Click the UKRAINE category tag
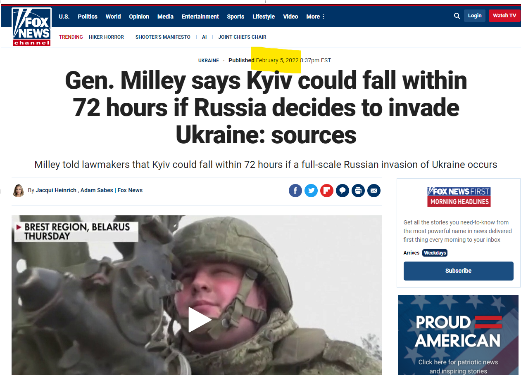Image resolution: width=521 pixels, height=375 pixels. pyautogui.click(x=209, y=61)
